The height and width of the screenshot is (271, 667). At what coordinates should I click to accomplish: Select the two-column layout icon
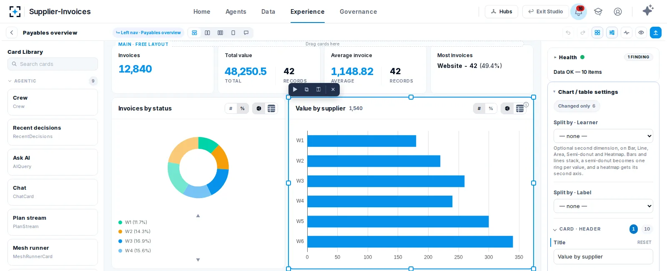click(207, 33)
